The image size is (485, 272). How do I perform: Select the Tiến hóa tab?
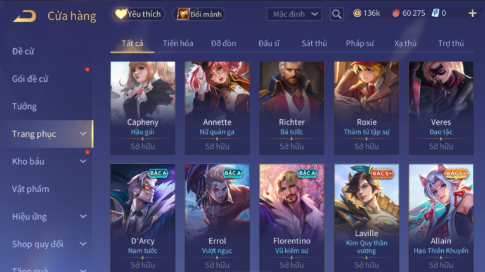point(178,43)
